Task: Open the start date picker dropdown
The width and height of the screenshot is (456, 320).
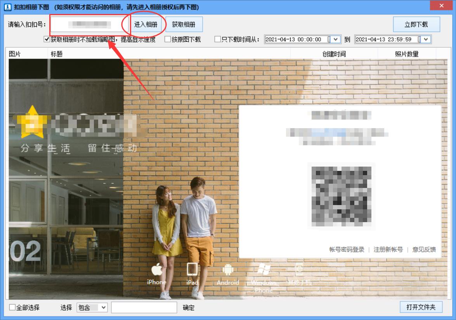Action: tap(336, 39)
